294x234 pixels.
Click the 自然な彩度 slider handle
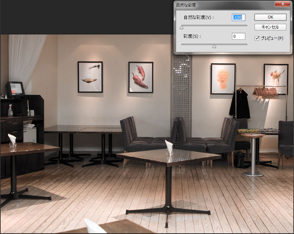(181, 28)
